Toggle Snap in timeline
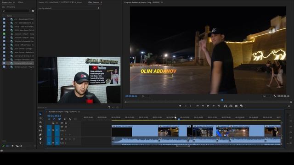 (54, 119)
